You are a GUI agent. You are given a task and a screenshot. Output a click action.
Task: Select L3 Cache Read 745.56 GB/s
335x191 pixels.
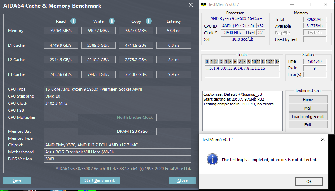pyautogui.click(x=61, y=74)
